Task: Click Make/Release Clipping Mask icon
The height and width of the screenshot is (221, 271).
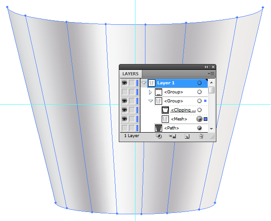Action: (159, 136)
